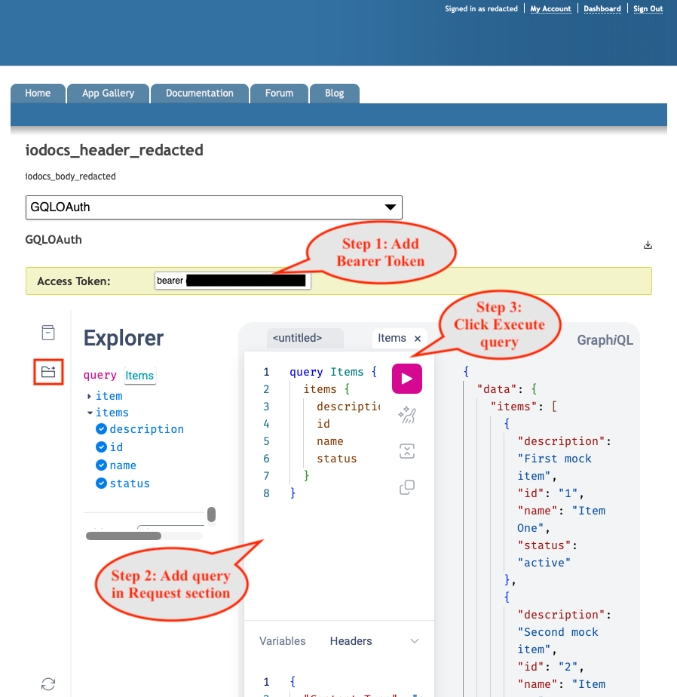Screen dimensions: 677x697
Task: Uncheck the id field in Explorer
Action: tap(101, 447)
